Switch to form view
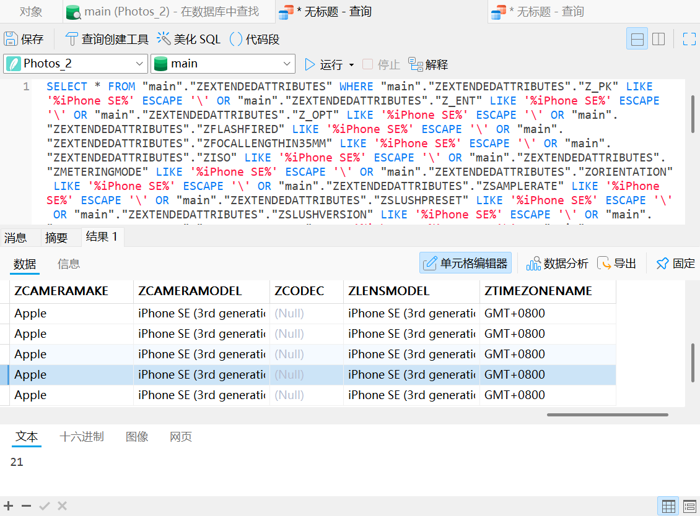 point(689,506)
